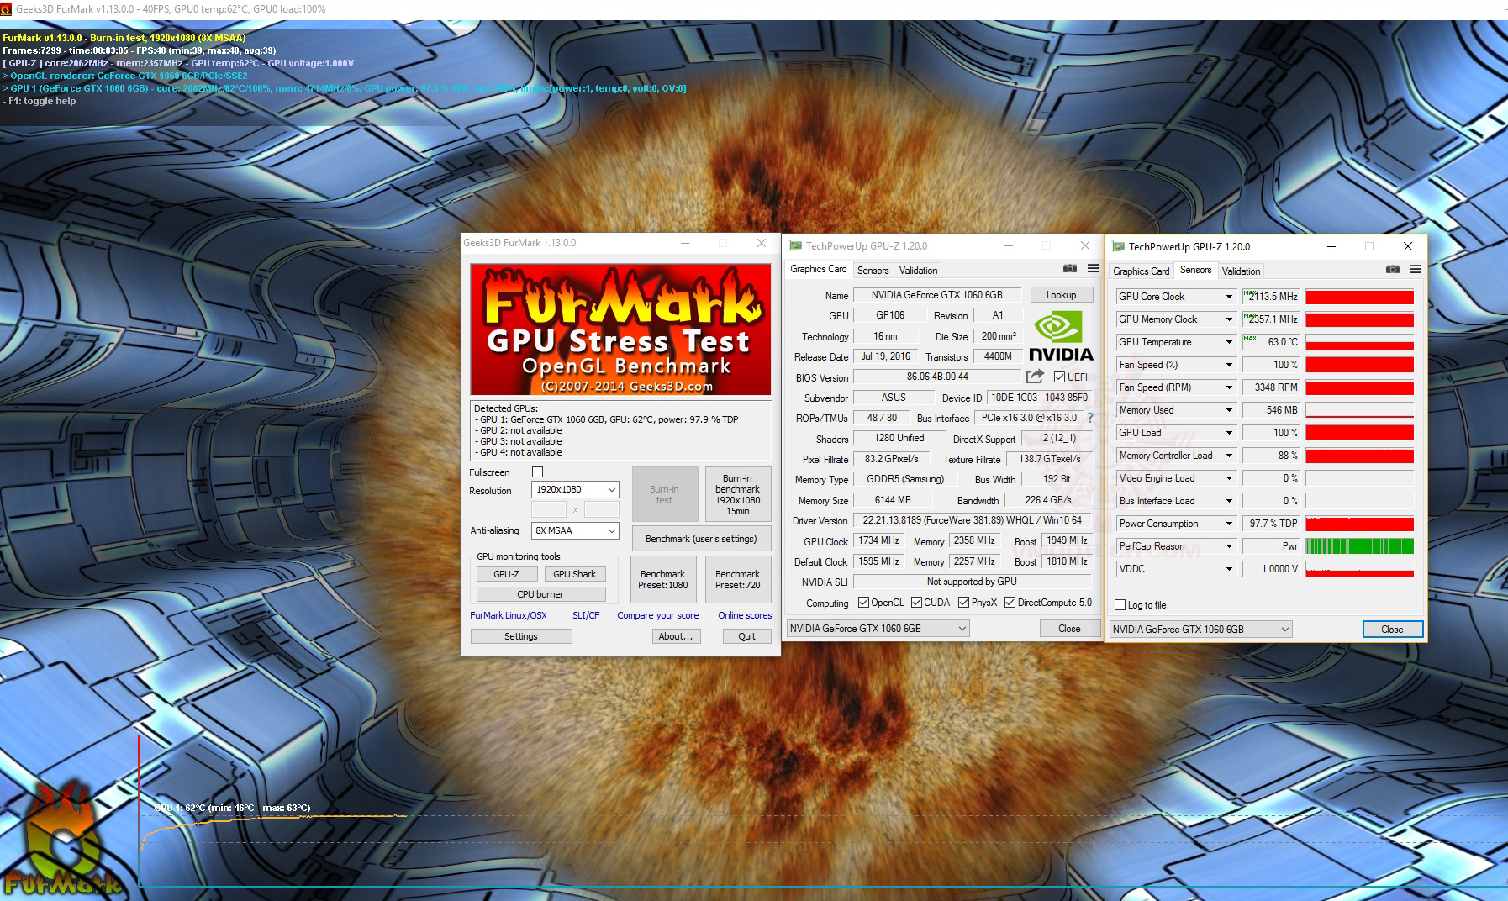Expand the Power Consumption sensor dropdown
The width and height of the screenshot is (1508, 901).
pos(1229,524)
